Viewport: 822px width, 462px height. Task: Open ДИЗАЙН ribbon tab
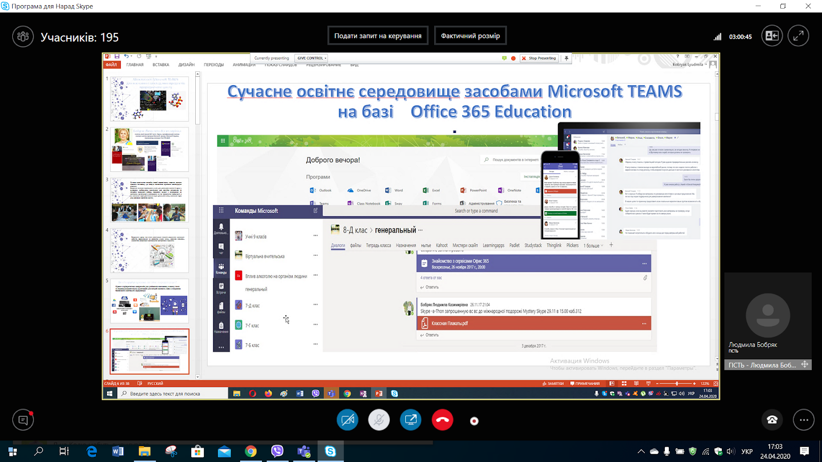[x=186, y=65]
